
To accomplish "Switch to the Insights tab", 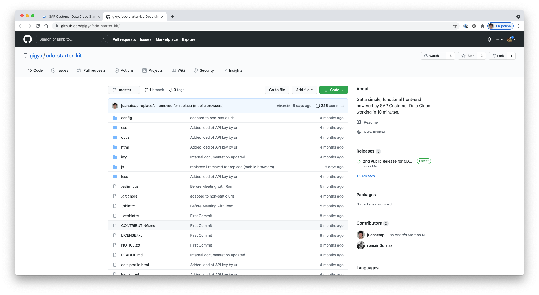I will point(233,70).
